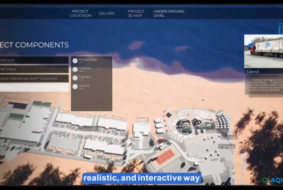Click the red tennis court on map

165,157
